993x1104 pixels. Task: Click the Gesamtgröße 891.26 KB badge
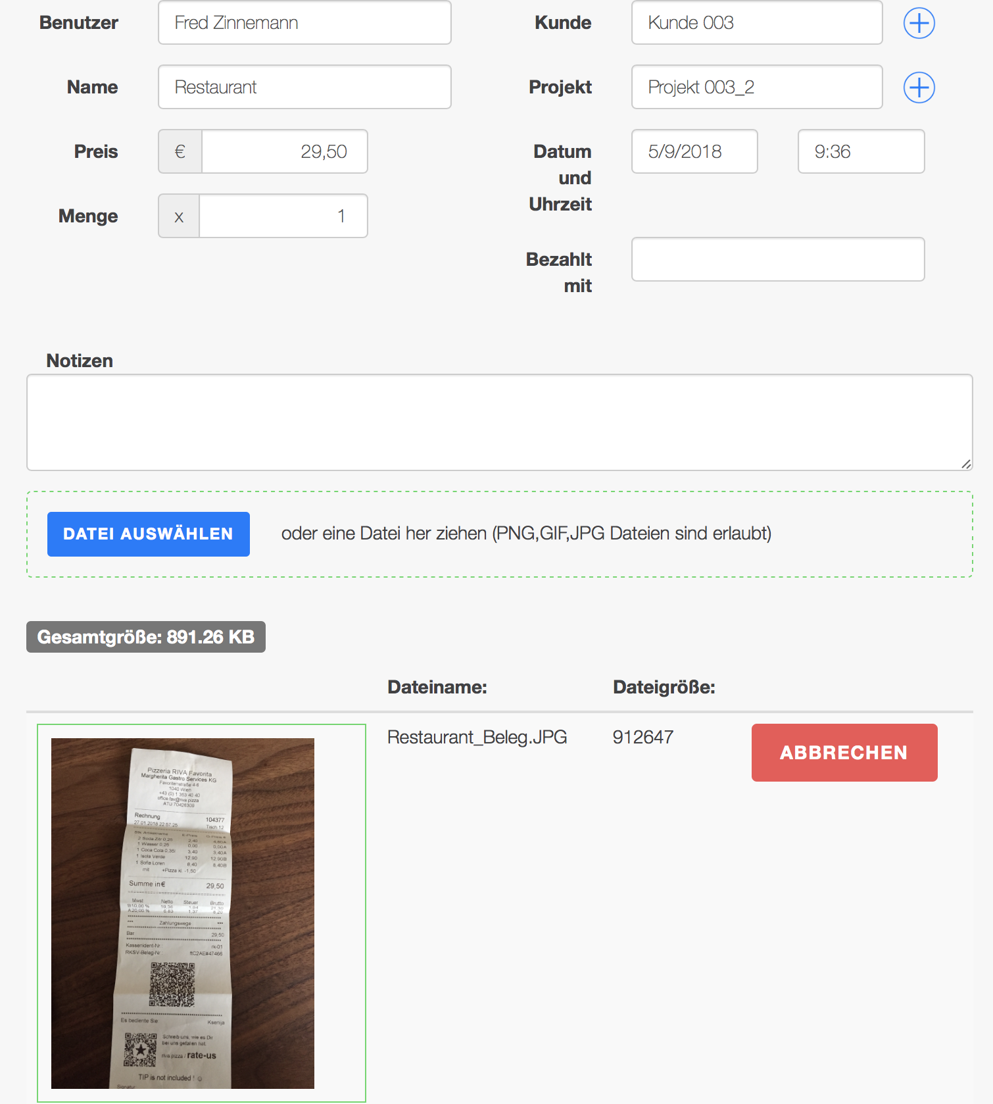146,637
